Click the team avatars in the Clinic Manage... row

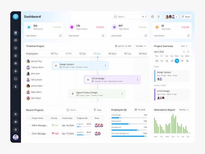pyautogui.click(x=98, y=133)
